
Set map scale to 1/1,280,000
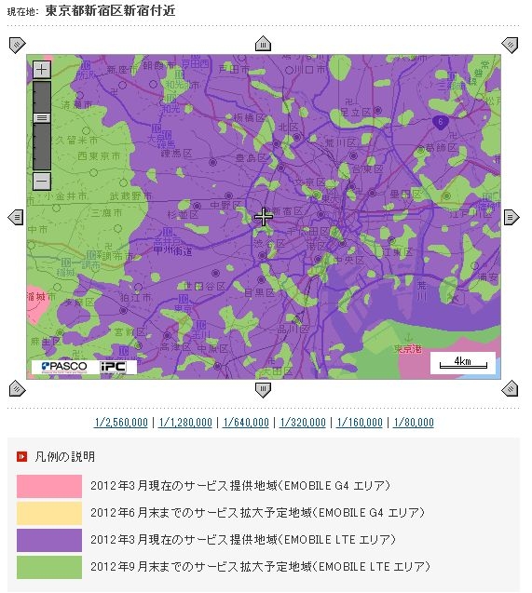click(185, 422)
